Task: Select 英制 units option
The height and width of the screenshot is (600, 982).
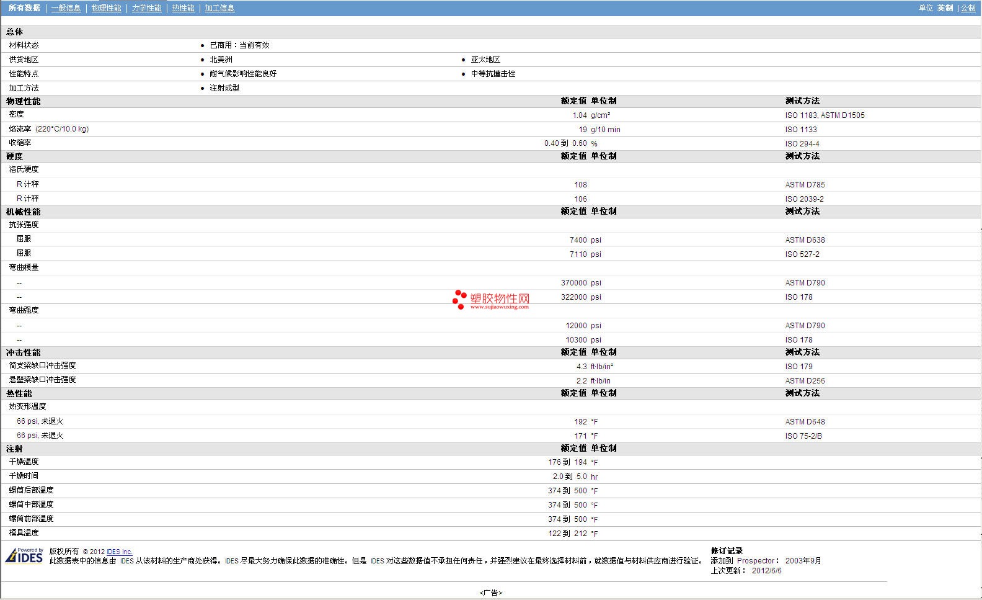Action: [945, 8]
